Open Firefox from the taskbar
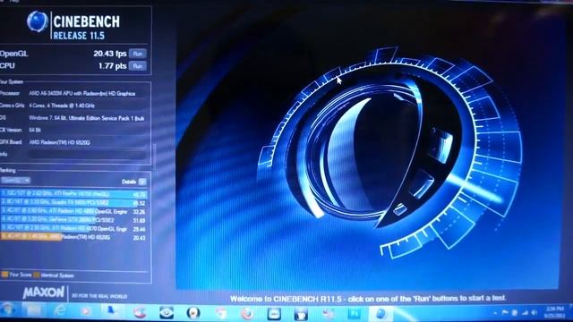573x322 pixels. click(247, 314)
